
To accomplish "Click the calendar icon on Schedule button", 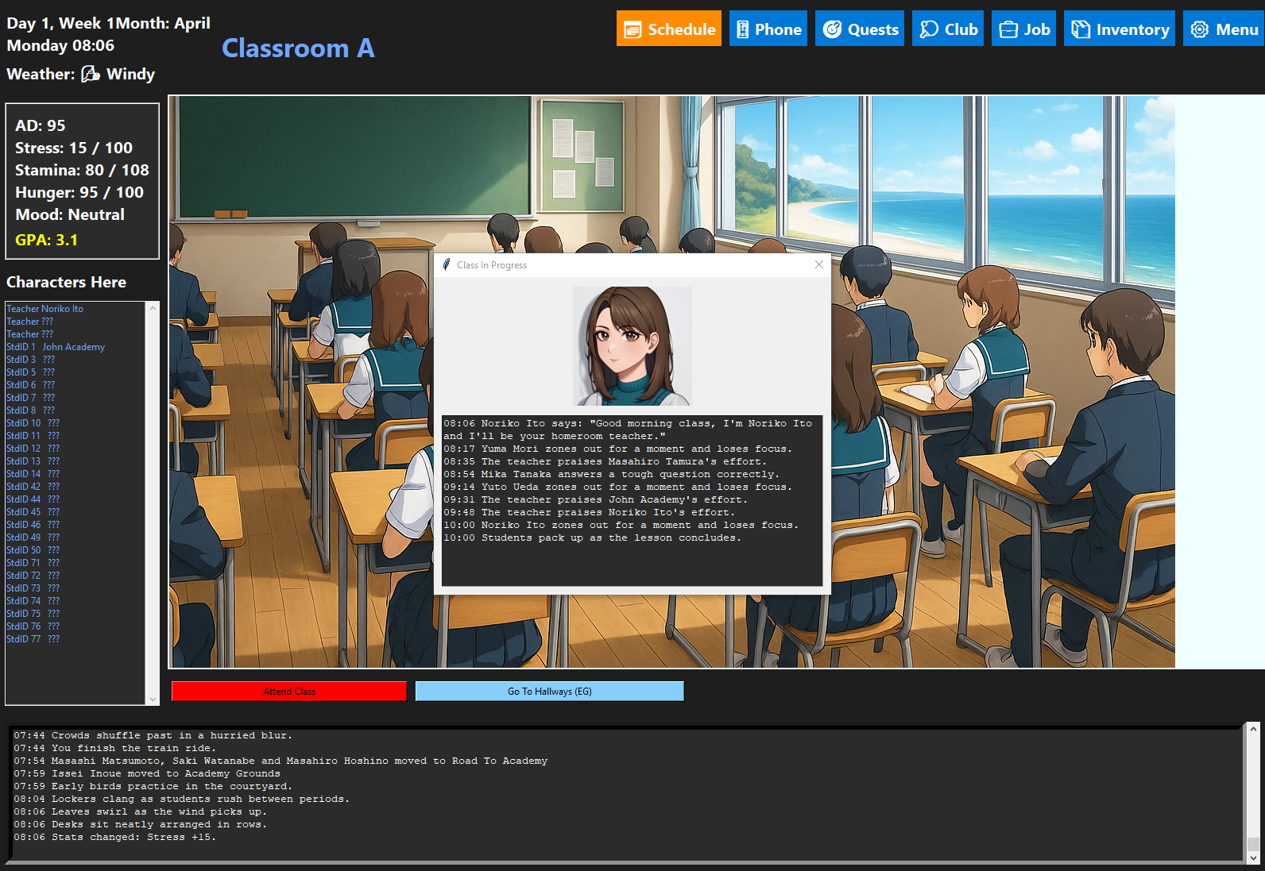I will click(632, 30).
